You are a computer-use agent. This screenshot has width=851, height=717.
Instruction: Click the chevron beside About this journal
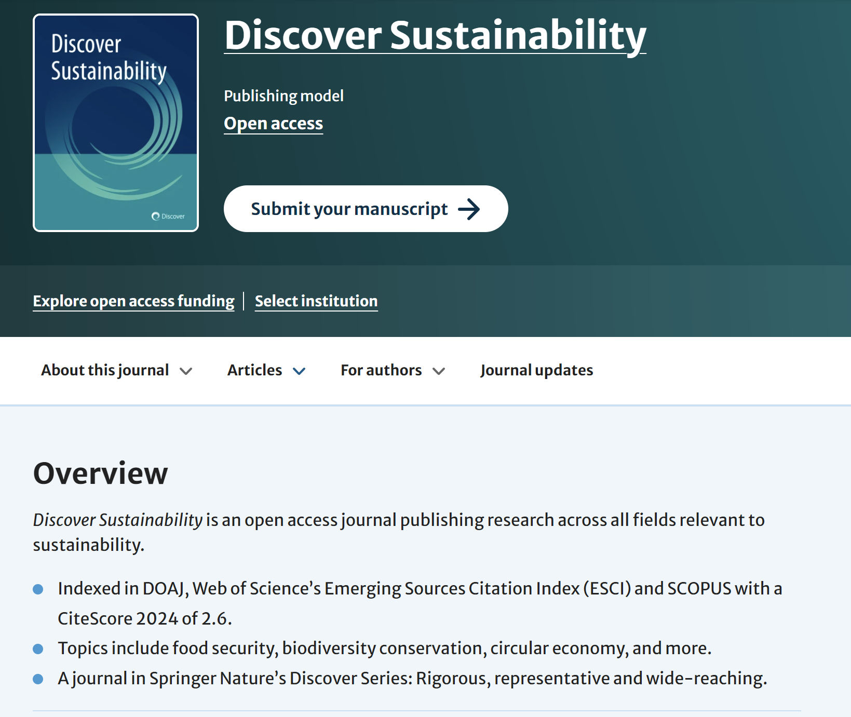pyautogui.click(x=186, y=371)
